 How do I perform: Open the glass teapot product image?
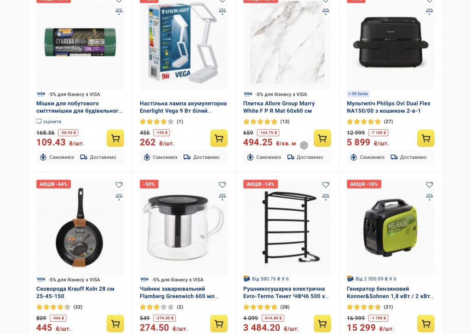coord(184,228)
